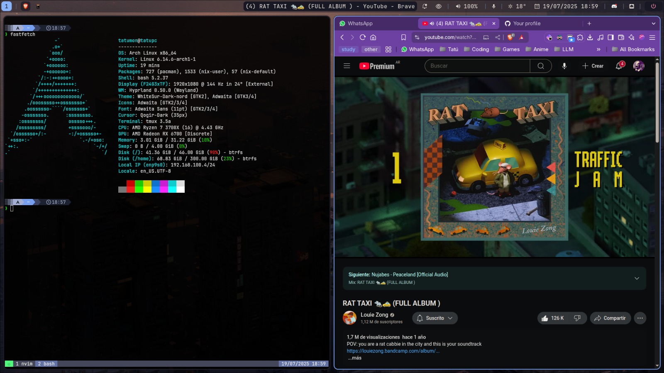The width and height of the screenshot is (664, 373).
Task: Open a new browser tab
Action: point(589,24)
